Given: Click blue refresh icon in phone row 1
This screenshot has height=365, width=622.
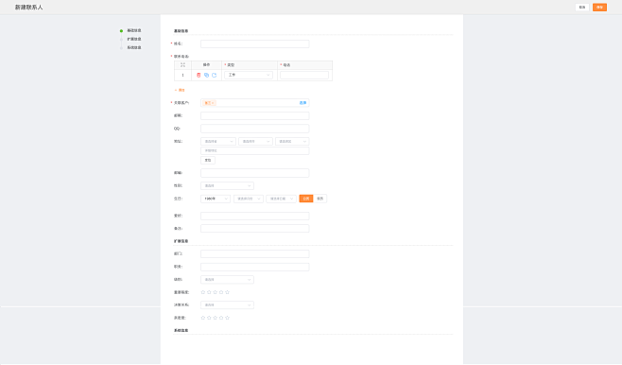Looking at the screenshot, I should (214, 75).
